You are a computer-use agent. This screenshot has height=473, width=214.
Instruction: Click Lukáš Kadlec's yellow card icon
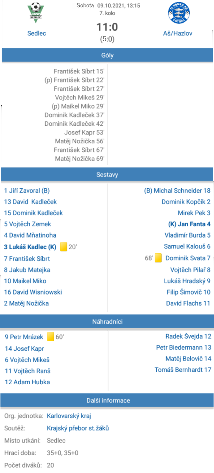tap(64, 247)
